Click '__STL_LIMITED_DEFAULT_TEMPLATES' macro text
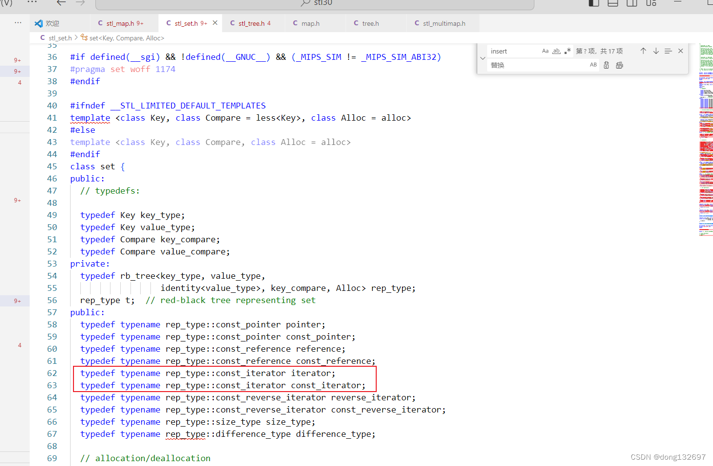Image resolution: width=713 pixels, height=466 pixels. pos(188,106)
